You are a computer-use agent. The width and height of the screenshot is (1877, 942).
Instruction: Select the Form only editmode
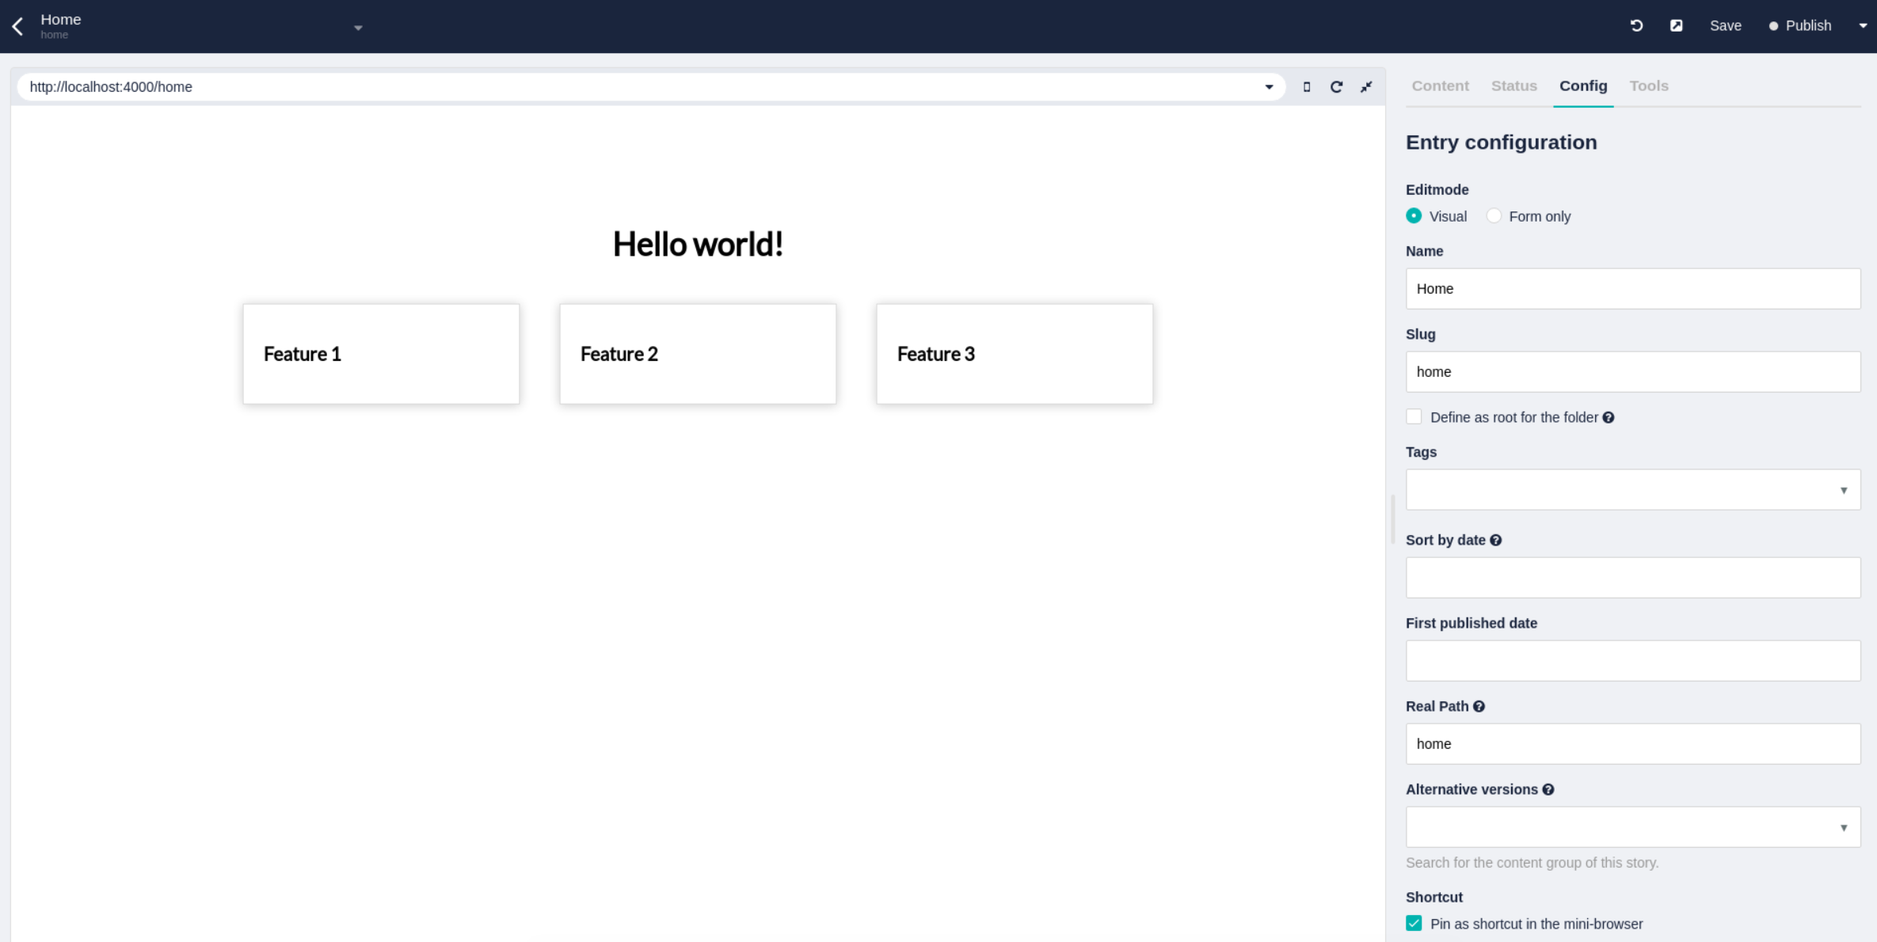(x=1494, y=216)
